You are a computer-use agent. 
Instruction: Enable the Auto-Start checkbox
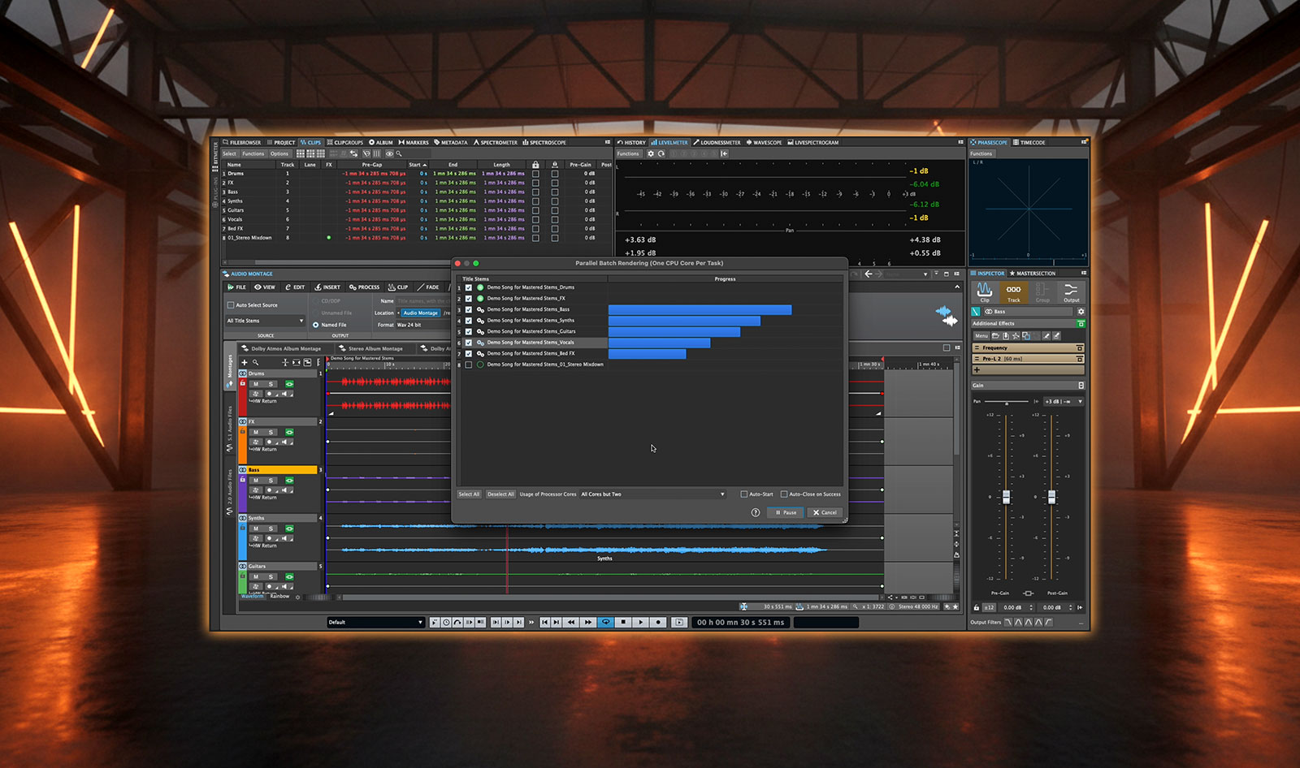[743, 494]
